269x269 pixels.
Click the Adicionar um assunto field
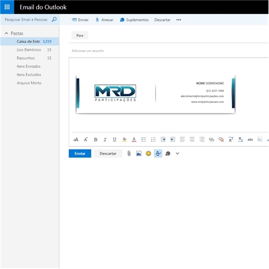point(168,51)
